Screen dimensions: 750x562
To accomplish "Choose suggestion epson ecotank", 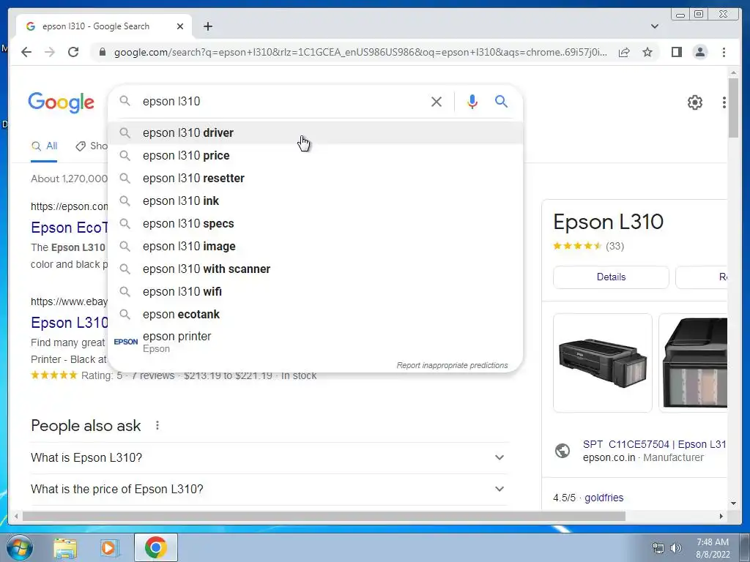I will tap(316, 315).
